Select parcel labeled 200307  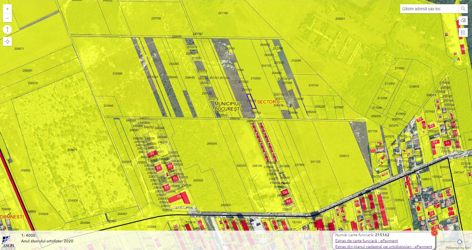click(127, 162)
